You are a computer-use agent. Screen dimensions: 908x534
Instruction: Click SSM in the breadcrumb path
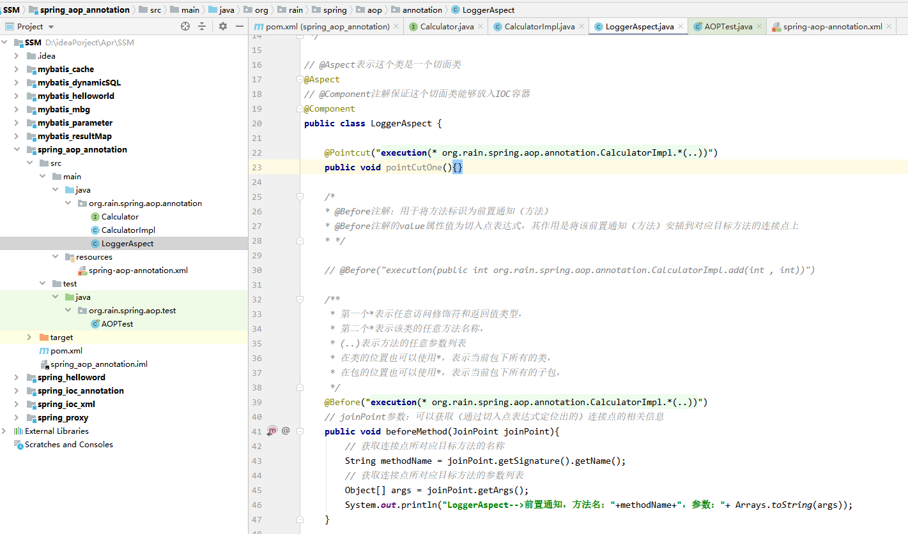pos(12,10)
